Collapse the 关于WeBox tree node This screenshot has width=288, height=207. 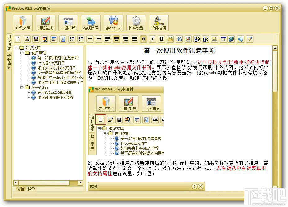point(22,88)
